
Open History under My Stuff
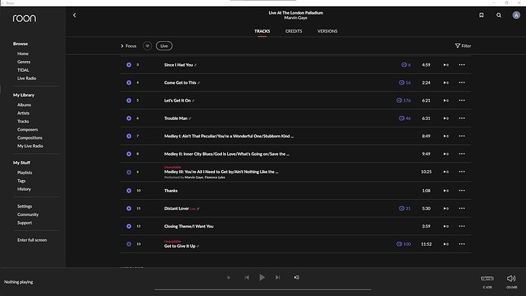coord(24,189)
